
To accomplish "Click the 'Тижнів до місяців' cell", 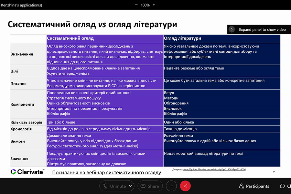I will (x=222, y=129).
